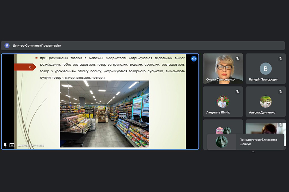Click the pin icon on the presentation tile
The image size is (289, 192).
click(x=5, y=145)
